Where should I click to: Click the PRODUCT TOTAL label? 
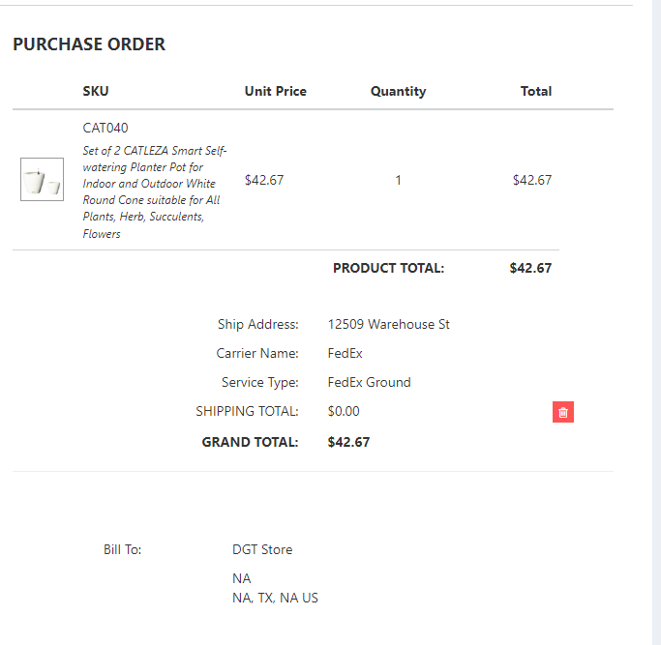tap(388, 268)
